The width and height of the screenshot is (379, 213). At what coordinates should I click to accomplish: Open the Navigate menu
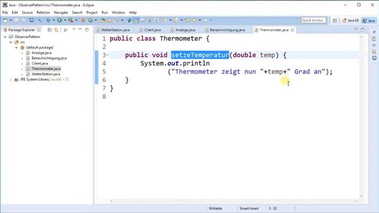click(60, 12)
